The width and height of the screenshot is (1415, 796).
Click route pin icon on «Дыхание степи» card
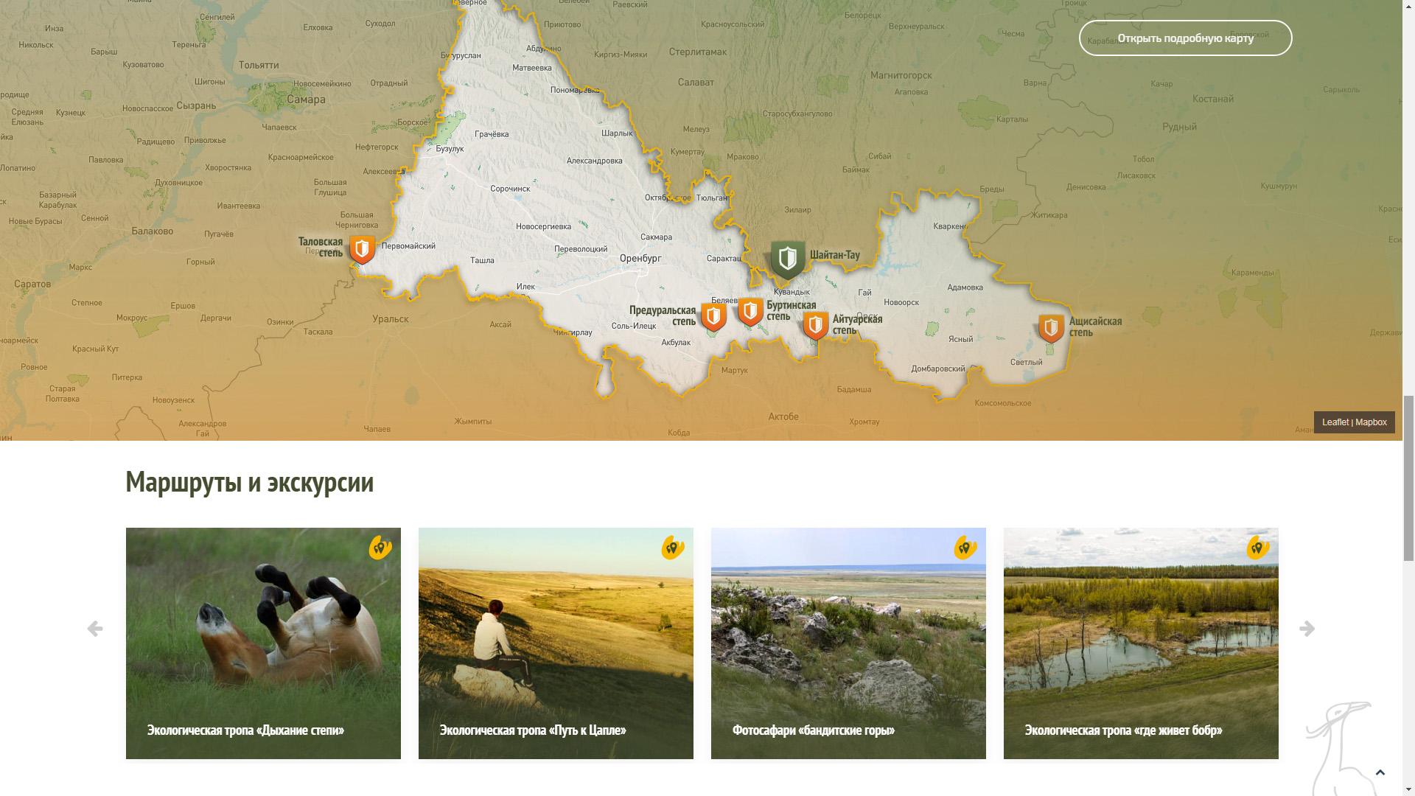[x=380, y=548]
